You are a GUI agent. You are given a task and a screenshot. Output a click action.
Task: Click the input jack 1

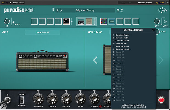8,100
